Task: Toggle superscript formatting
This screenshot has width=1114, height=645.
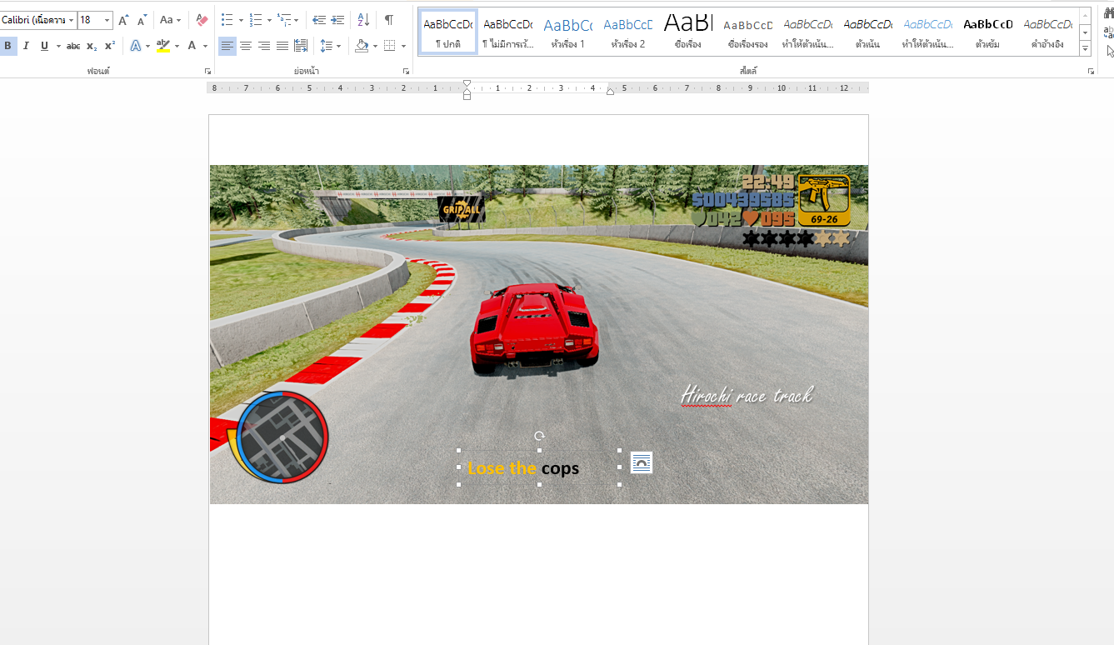Action: (x=110, y=46)
